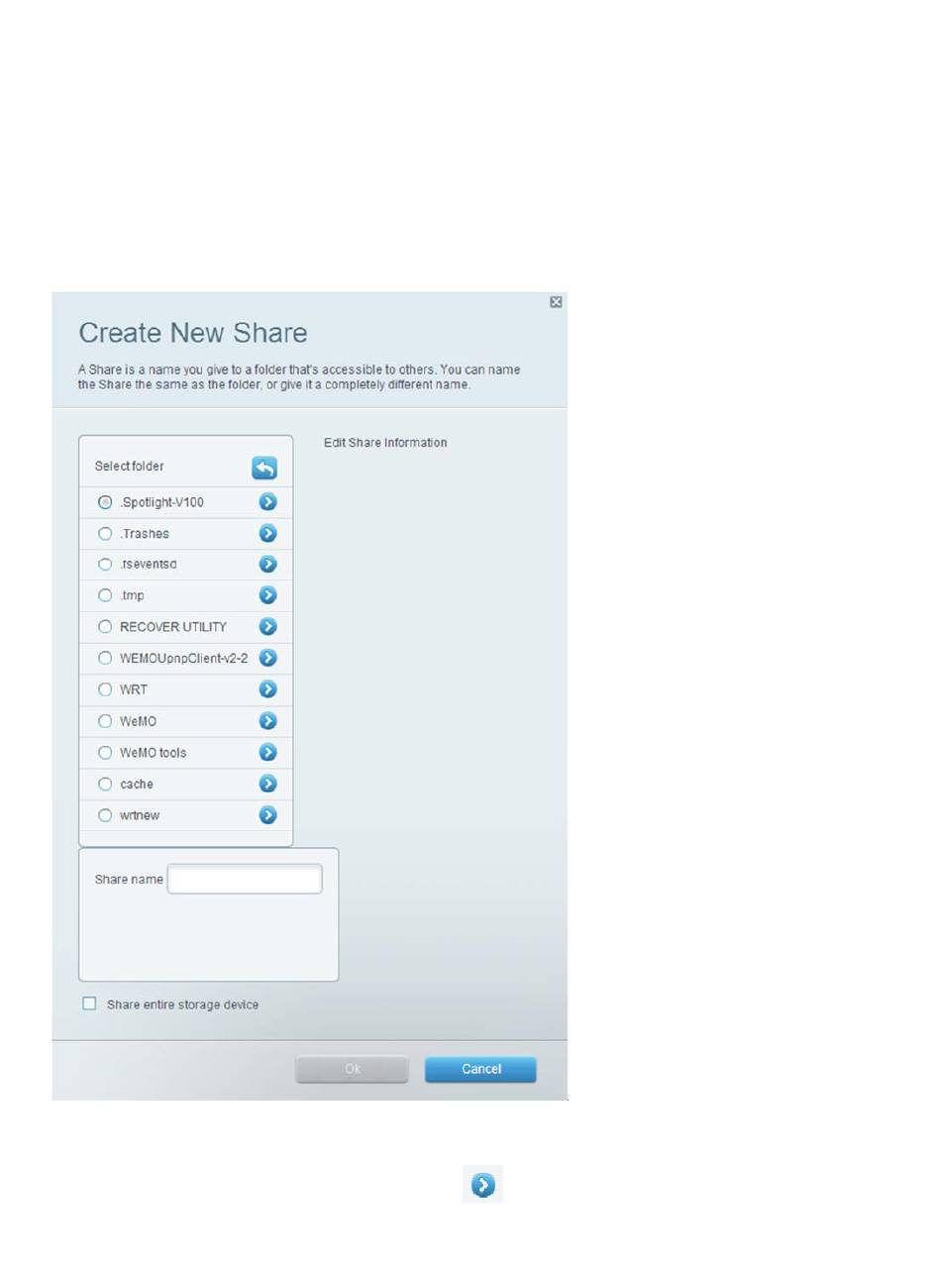Viewport: 941px width, 1264px height.
Task: Click the Edit Share Information label
Action: 385,443
